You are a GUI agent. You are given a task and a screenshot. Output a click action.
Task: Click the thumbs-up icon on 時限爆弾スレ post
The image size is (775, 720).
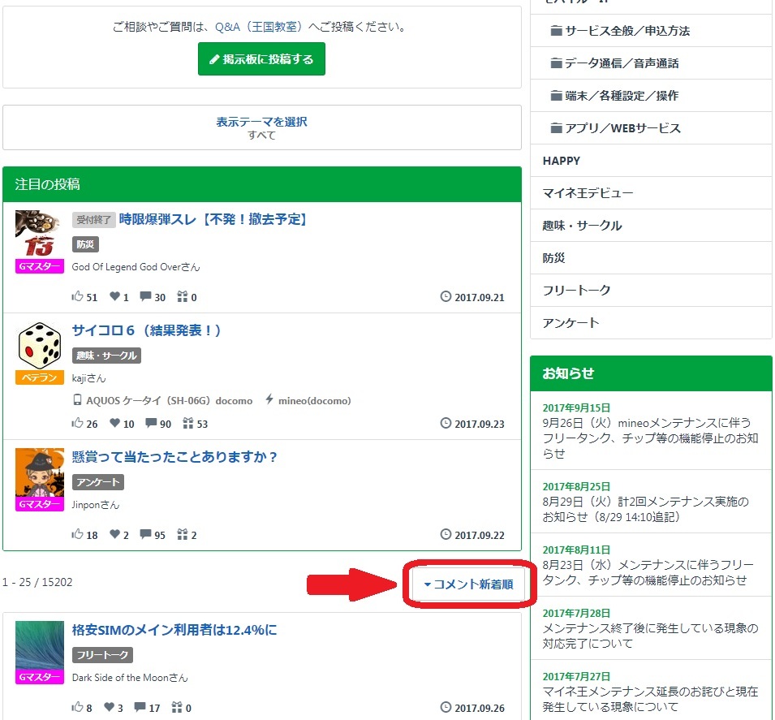click(78, 297)
